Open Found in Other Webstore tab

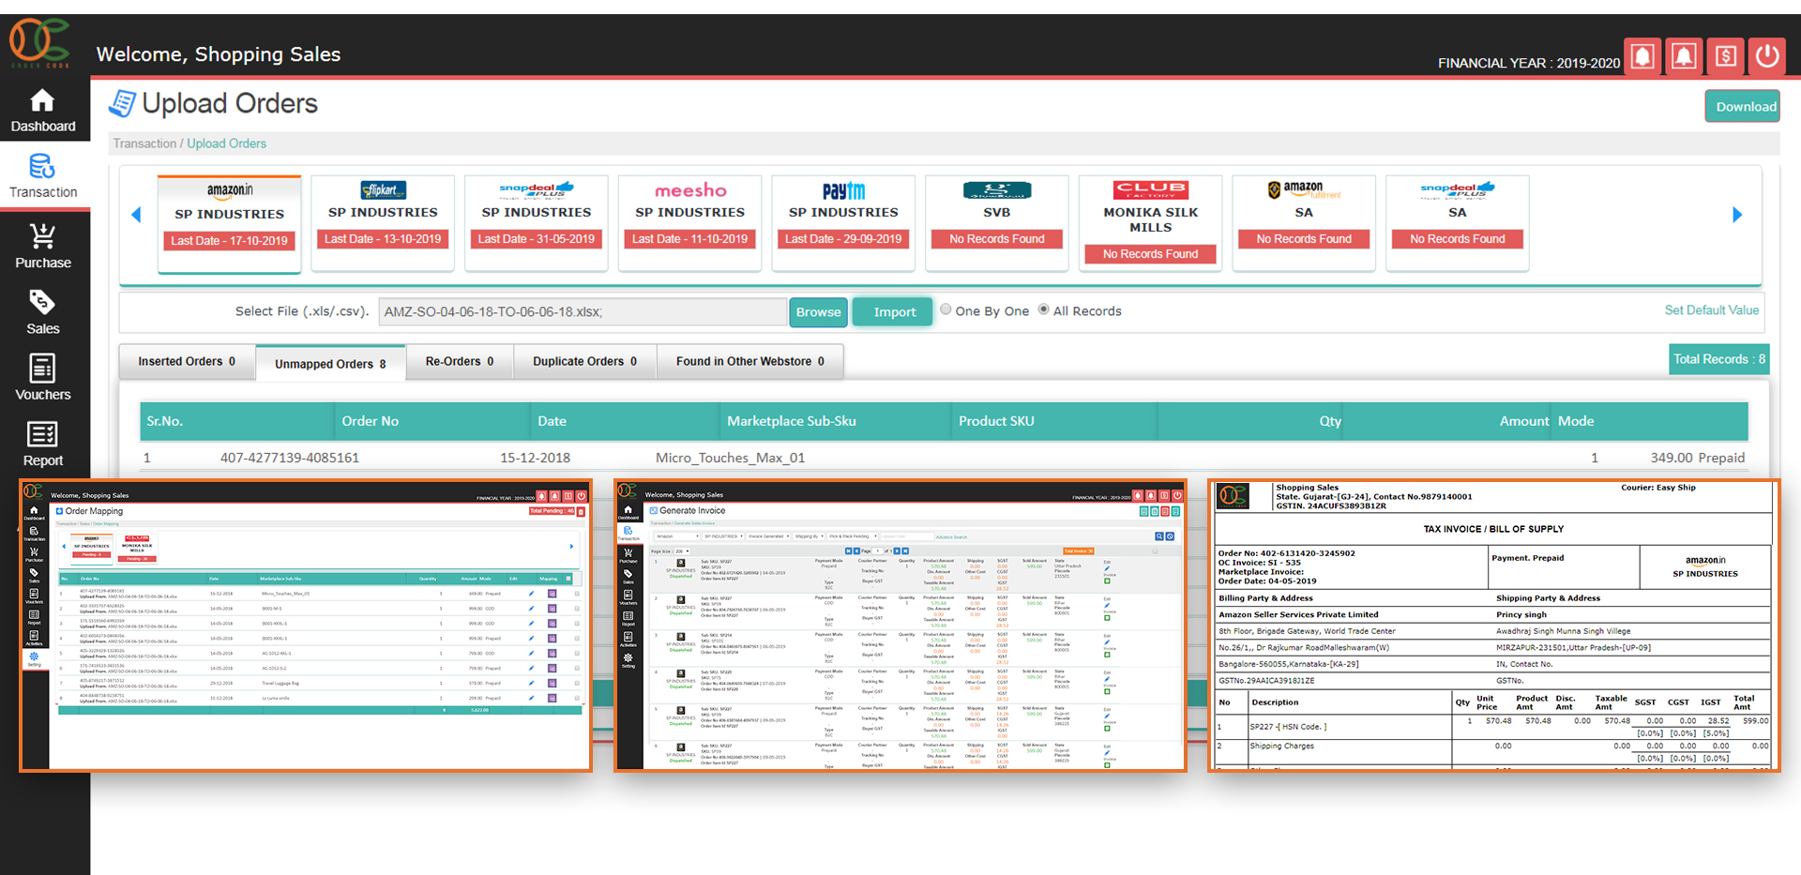coord(749,362)
